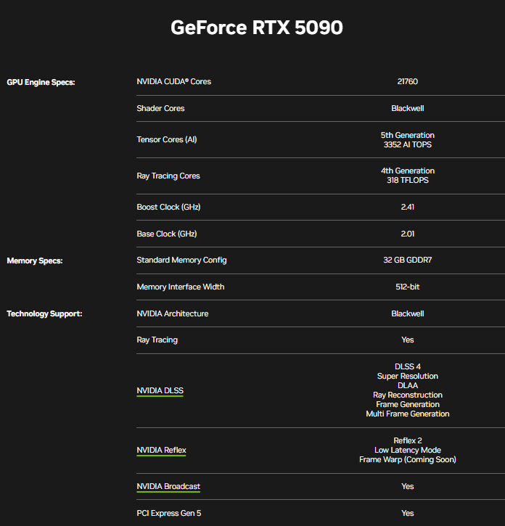Click the 2.41 boost clock value

[x=407, y=207]
